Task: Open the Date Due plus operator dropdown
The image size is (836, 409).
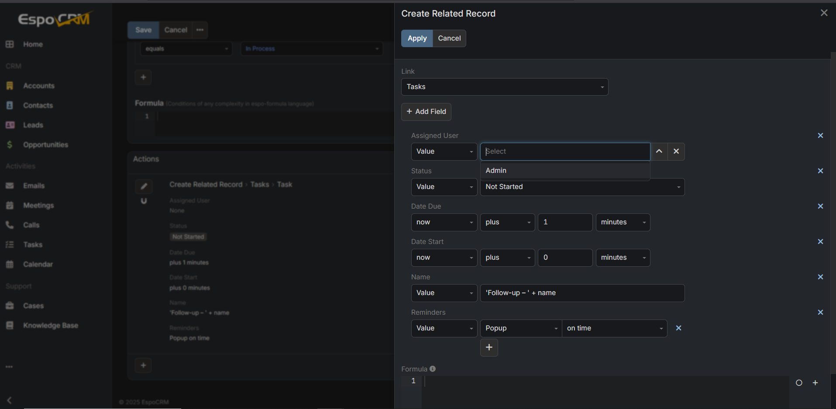Action: pos(508,222)
